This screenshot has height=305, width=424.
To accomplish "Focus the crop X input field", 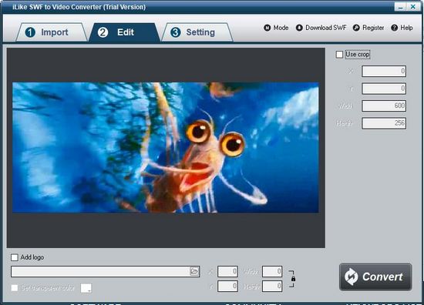I will click(x=384, y=72).
